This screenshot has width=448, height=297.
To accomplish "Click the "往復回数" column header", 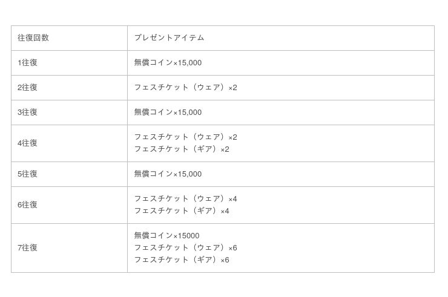I will point(33,38).
